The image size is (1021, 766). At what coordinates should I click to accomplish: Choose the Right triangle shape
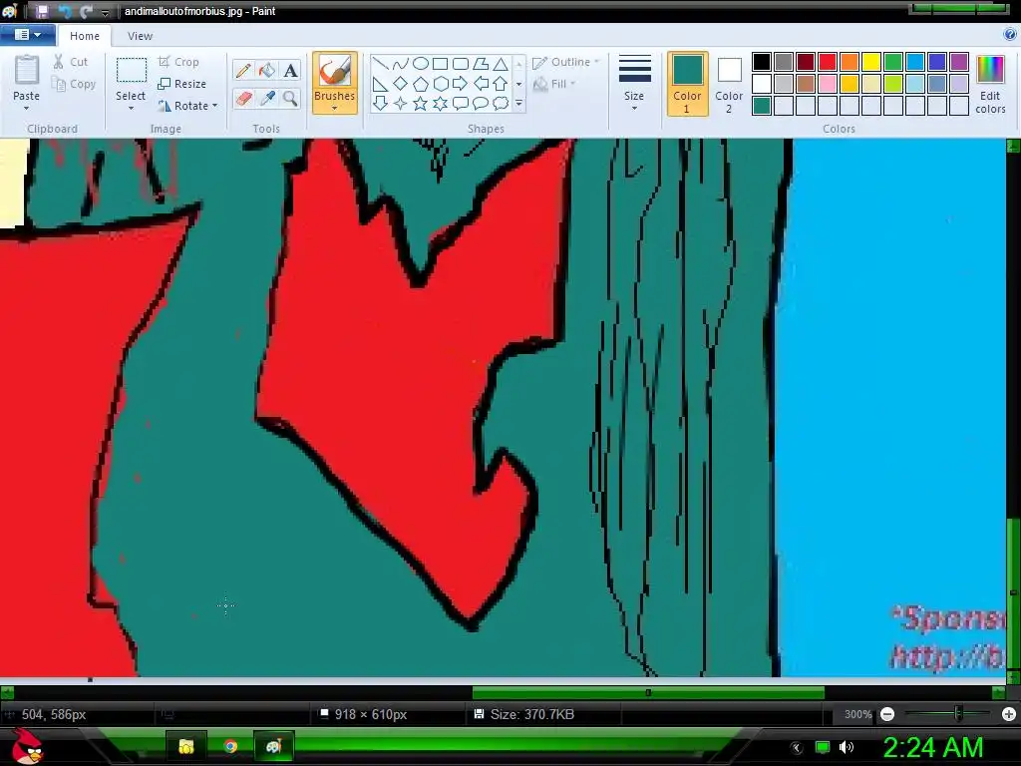click(x=380, y=84)
